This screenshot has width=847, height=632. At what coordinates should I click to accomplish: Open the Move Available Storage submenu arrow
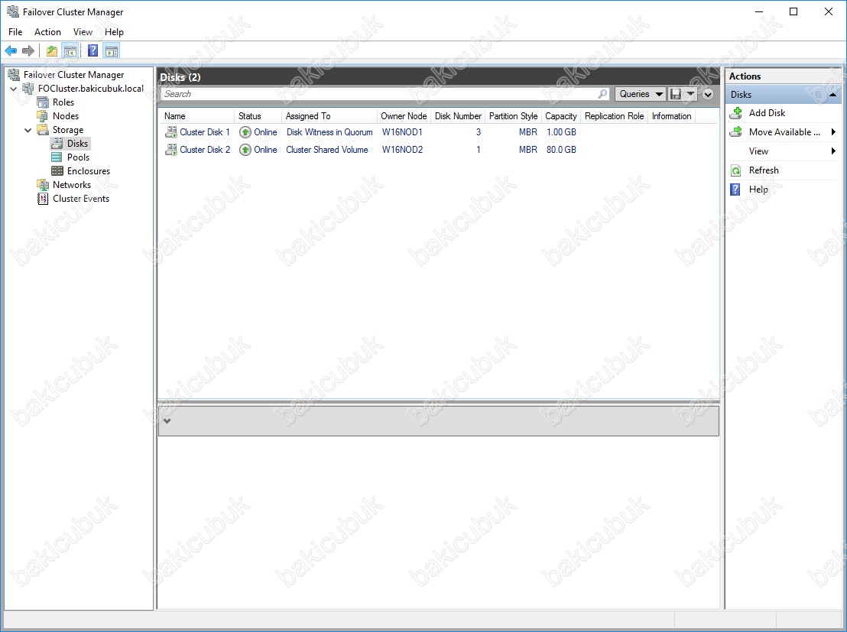[x=833, y=131]
